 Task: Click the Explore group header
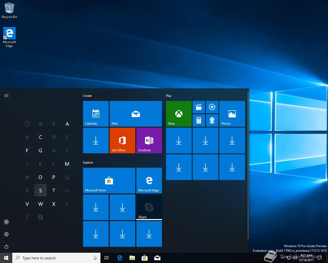pyautogui.click(x=88, y=163)
